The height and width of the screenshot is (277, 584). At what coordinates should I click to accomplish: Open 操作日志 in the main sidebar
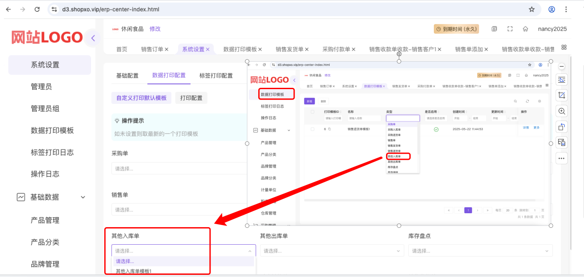pyautogui.click(x=45, y=174)
